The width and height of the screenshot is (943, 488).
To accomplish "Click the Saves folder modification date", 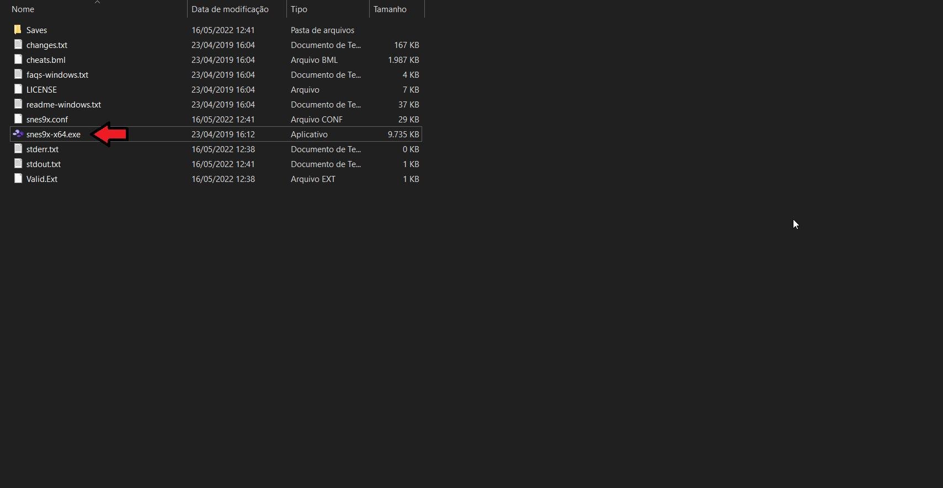I will [x=223, y=30].
